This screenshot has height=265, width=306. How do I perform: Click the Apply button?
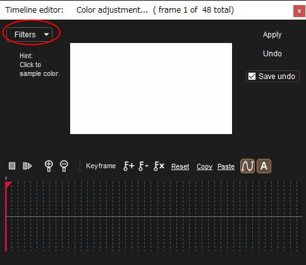pos(272,35)
